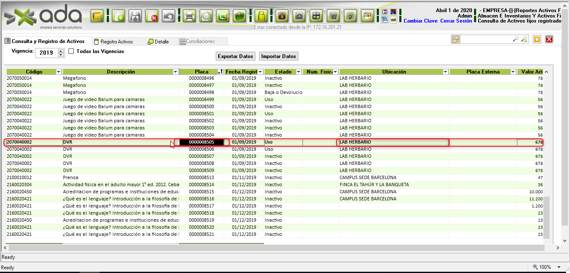The image size is (570, 273).
Task: Enable the Todas las Vigencias checkbox
Action: click(x=71, y=51)
